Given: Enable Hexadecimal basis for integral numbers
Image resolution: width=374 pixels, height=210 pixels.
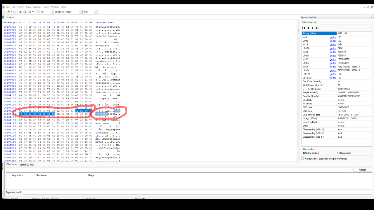Looking at the screenshot, I should pos(303,159).
